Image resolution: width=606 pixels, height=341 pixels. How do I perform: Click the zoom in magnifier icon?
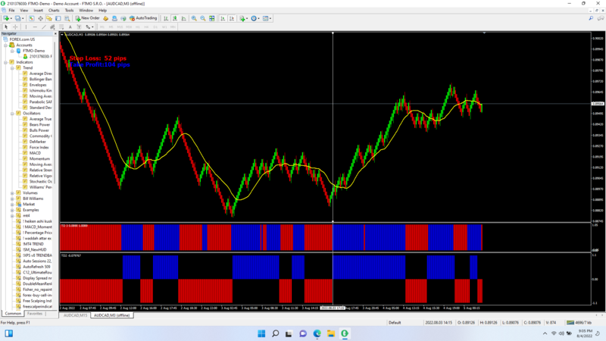pos(194,18)
